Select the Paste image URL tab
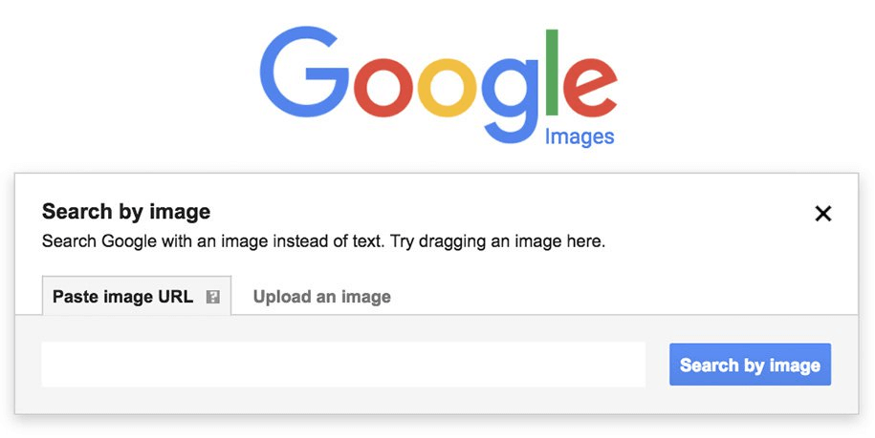Viewport: 875px width, 438px height. (122, 297)
